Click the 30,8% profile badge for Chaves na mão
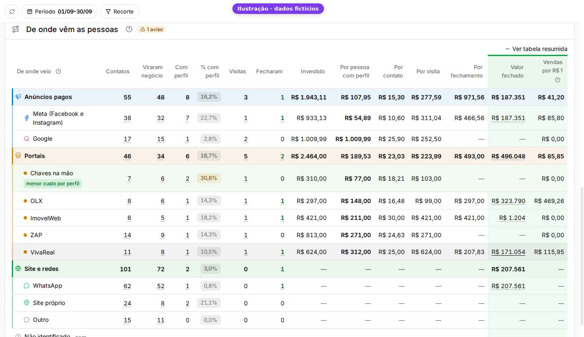Image resolution: width=584 pixels, height=337 pixels. tap(209, 178)
